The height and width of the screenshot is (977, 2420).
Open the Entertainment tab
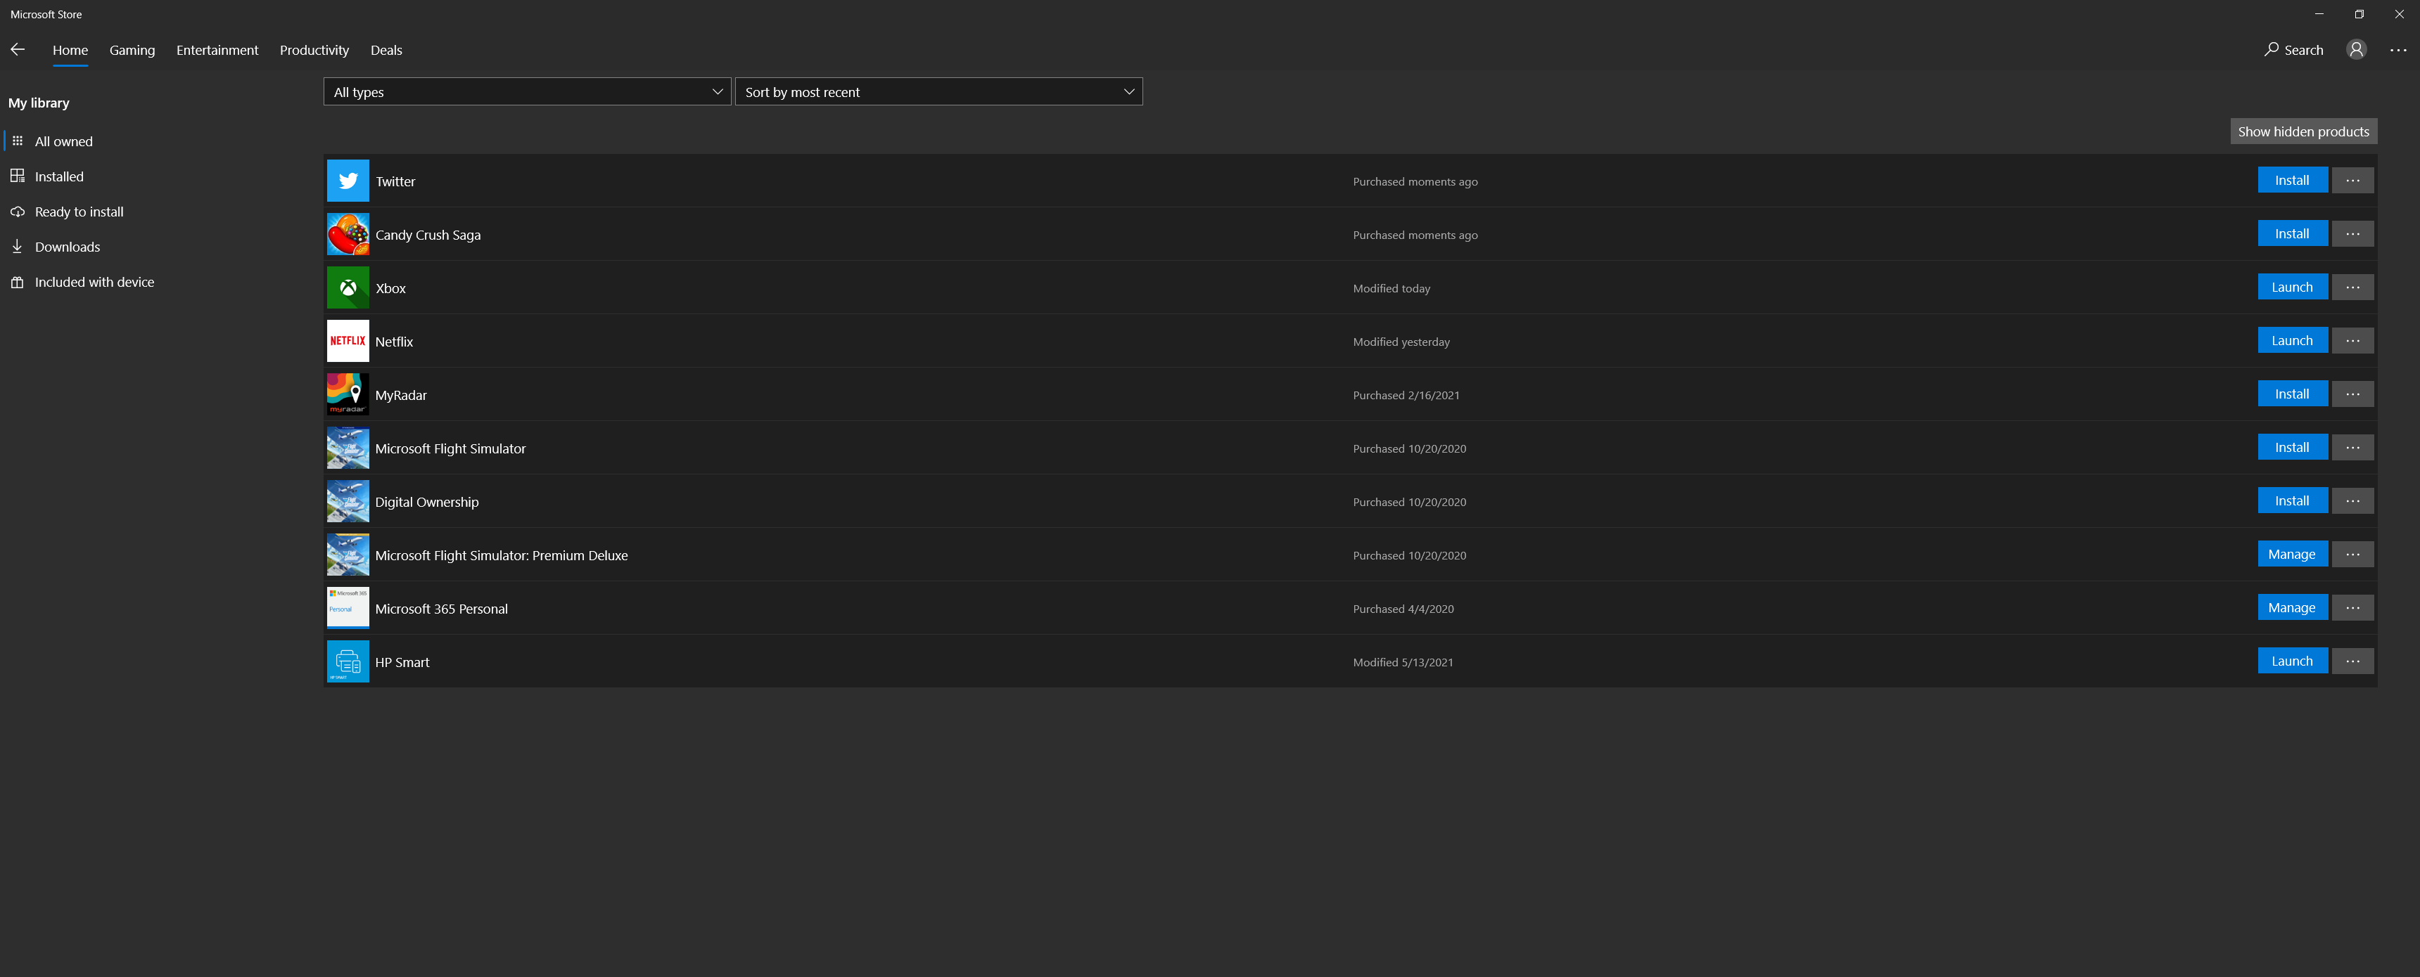[x=217, y=50]
